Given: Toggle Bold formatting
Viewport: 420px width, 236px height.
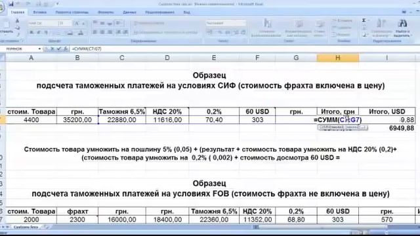Looking at the screenshot, I should click(31, 33).
